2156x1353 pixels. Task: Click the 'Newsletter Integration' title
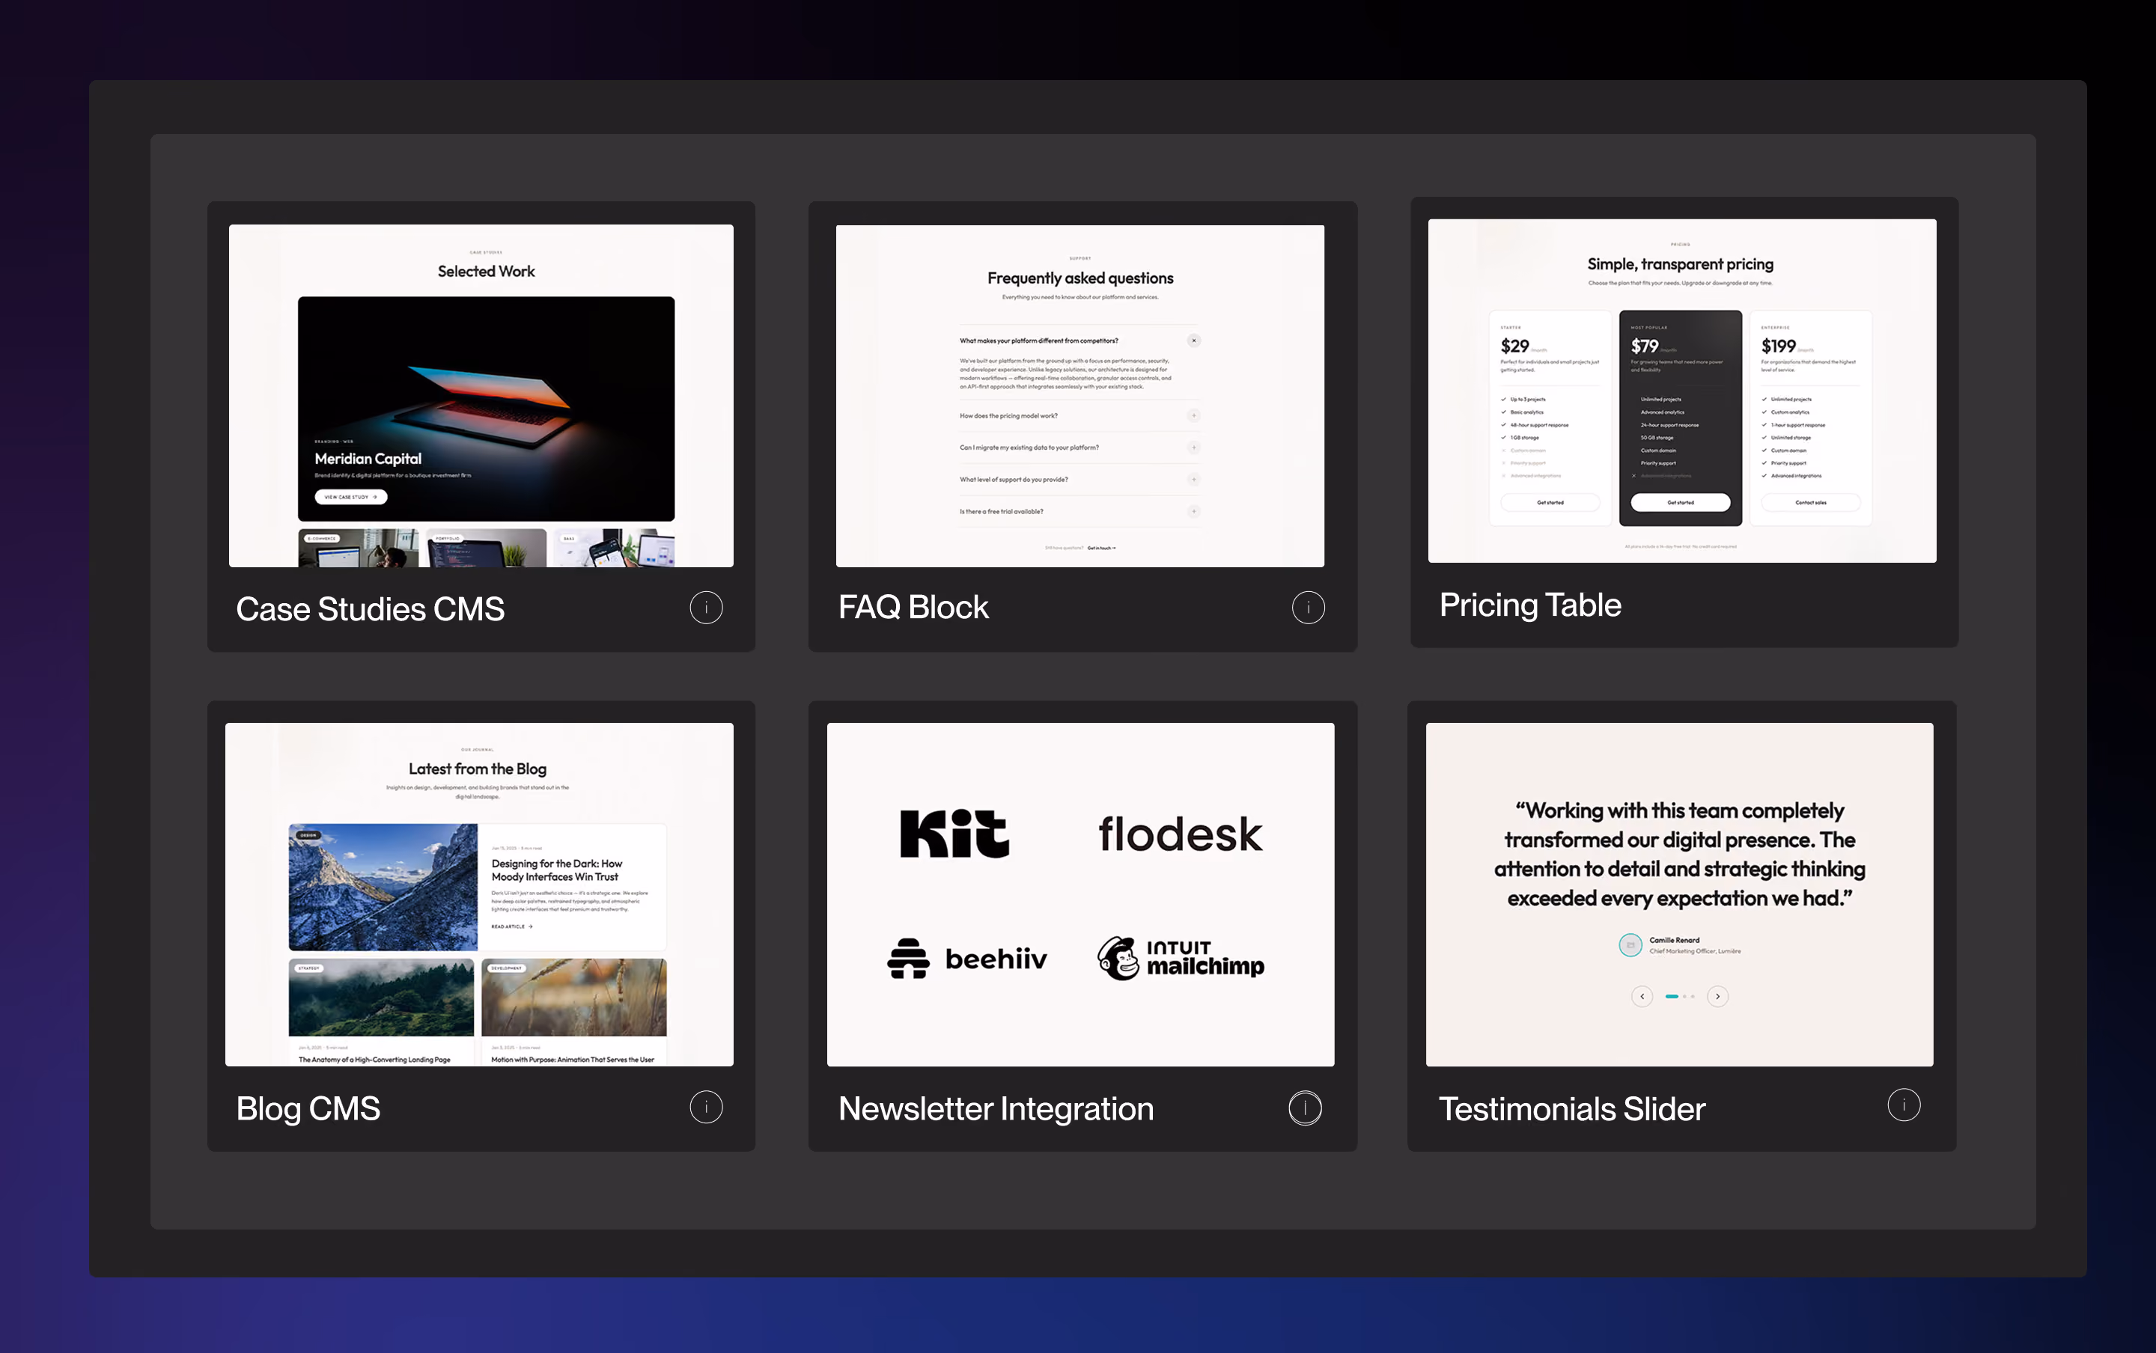click(x=995, y=1109)
